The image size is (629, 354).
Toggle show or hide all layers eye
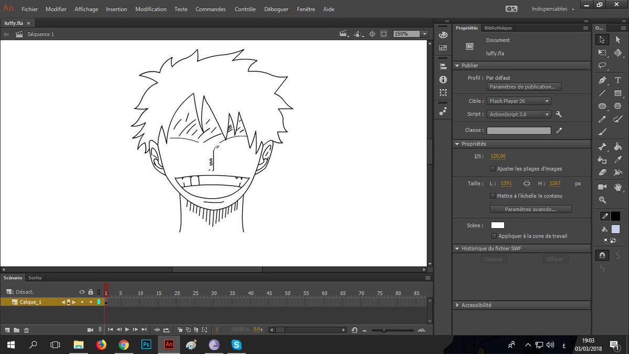pos(82,292)
